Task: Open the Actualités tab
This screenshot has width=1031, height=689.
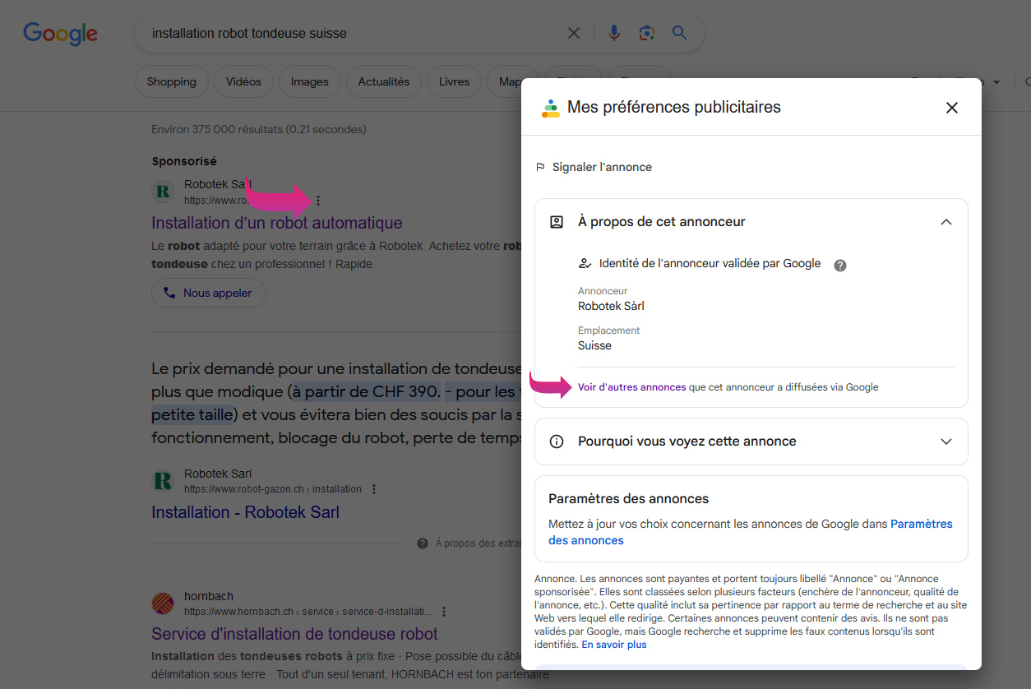Action: coord(384,81)
